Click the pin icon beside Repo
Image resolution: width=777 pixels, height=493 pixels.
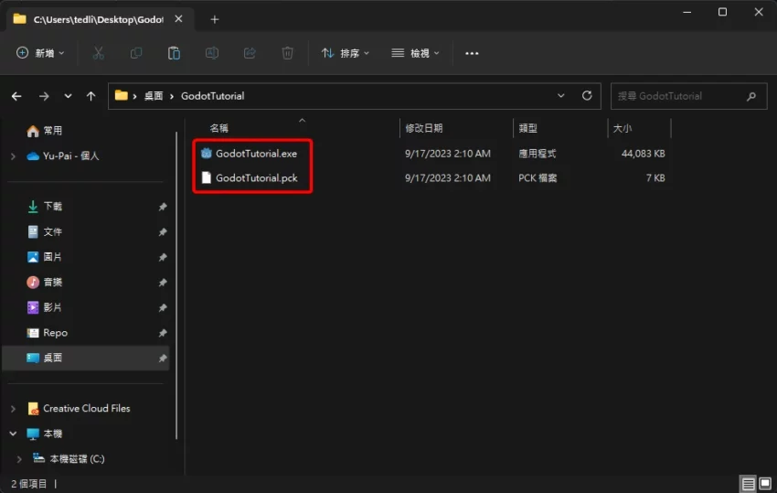point(163,333)
